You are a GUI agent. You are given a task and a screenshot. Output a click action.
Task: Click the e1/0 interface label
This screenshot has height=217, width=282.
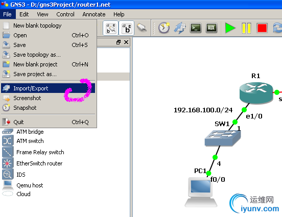[254, 116]
